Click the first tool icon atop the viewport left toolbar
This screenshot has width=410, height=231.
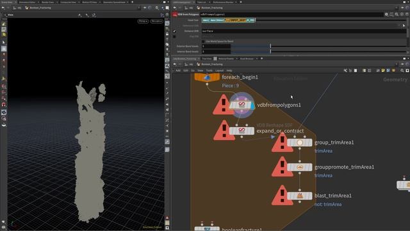pos(4,24)
